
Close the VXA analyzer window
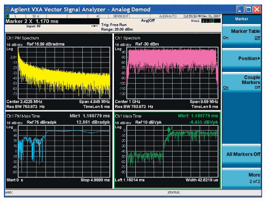coord(257,9)
